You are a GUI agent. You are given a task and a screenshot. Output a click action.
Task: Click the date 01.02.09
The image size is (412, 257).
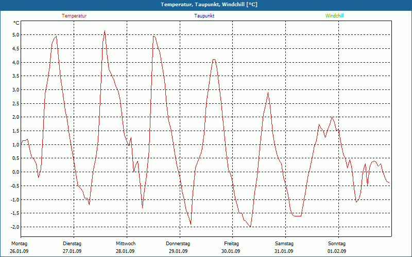(337, 251)
